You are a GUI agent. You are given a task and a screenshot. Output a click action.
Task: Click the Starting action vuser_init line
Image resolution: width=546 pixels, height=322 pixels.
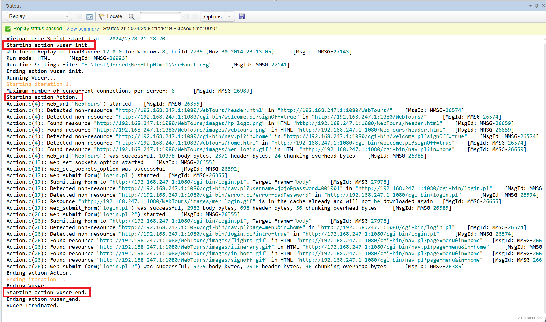click(48, 45)
